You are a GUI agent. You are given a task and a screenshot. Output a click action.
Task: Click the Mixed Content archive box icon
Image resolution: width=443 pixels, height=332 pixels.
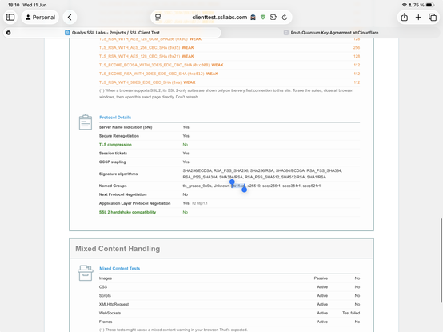[x=86, y=273]
